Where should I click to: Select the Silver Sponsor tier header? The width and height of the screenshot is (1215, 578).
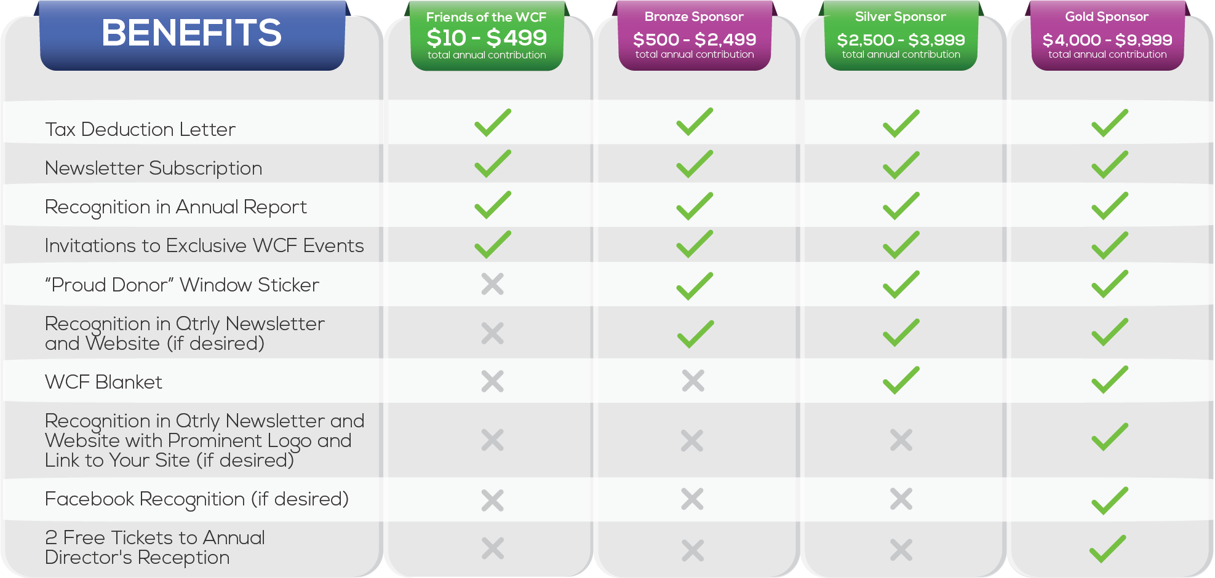click(x=901, y=36)
